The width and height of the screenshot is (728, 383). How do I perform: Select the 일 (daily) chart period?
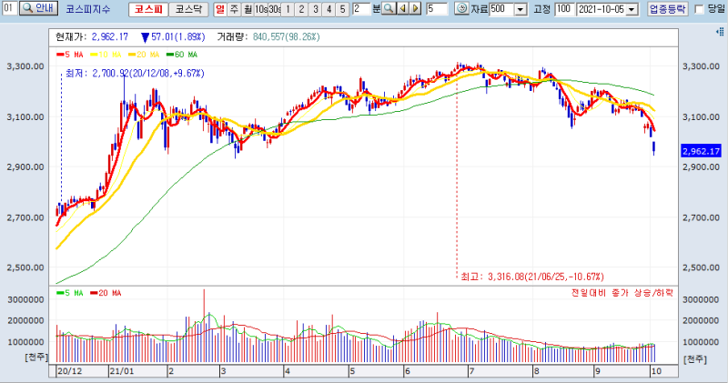click(220, 9)
